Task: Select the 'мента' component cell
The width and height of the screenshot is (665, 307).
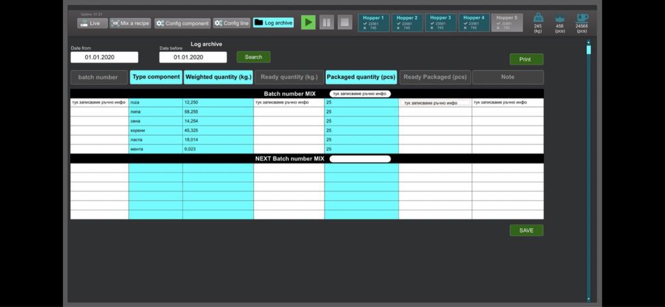Action: point(156,150)
